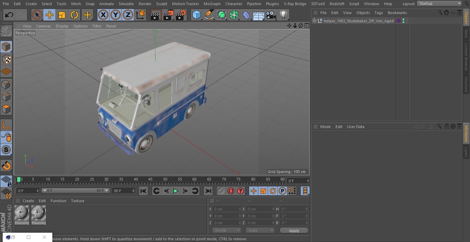The image size is (470, 242).
Task: Open viewport Cameras menu
Action: click(x=43, y=26)
